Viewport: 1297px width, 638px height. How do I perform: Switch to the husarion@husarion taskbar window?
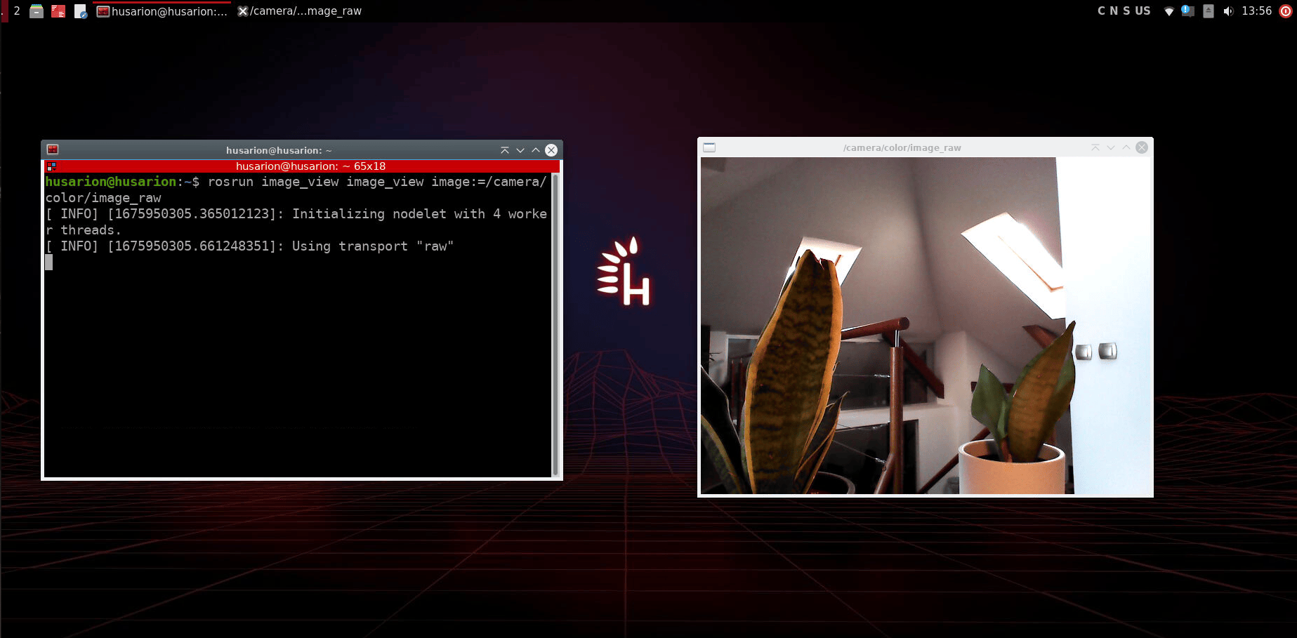point(162,11)
